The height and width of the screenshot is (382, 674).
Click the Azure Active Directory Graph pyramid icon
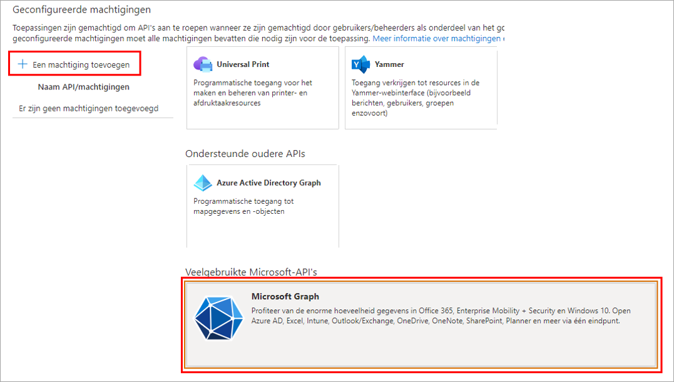(203, 183)
